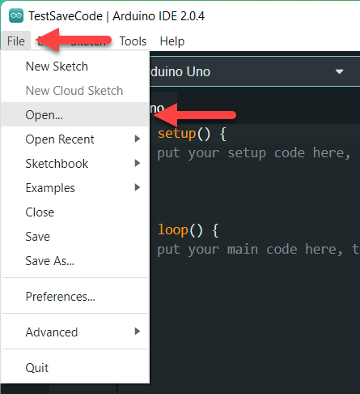The width and height of the screenshot is (360, 394).
Task: Expand the Open Recent submenu arrow
Action: pyautogui.click(x=138, y=139)
